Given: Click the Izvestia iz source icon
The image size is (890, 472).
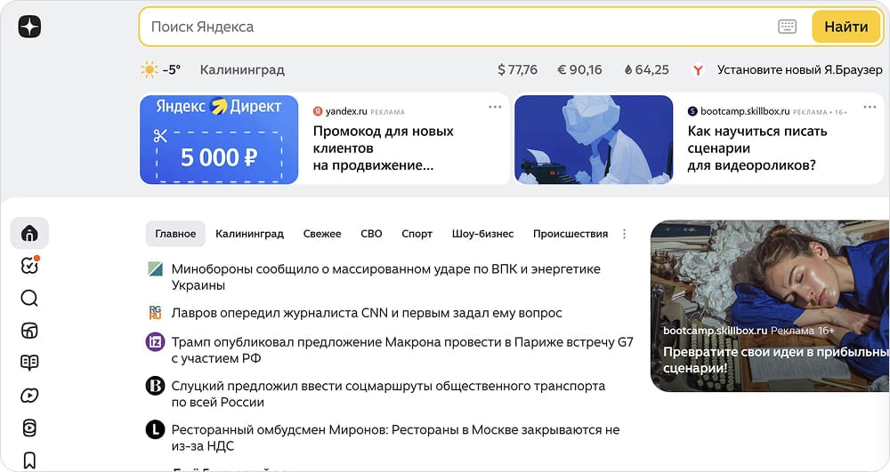Looking at the screenshot, I should coord(155,341).
